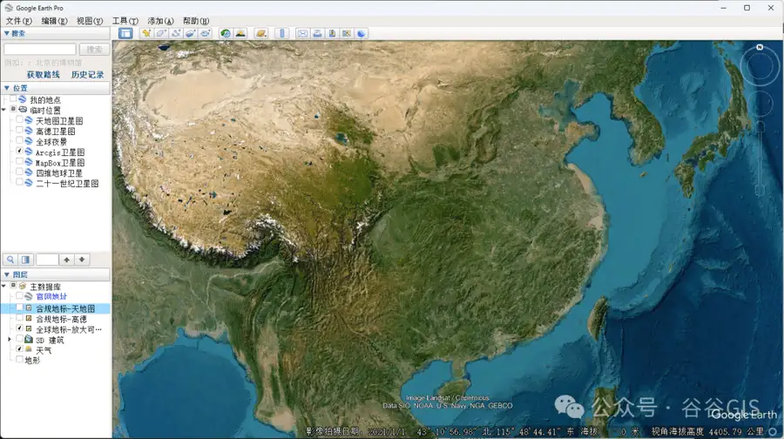The image size is (784, 439).
Task: Open the 添加 menu
Action: (x=160, y=21)
